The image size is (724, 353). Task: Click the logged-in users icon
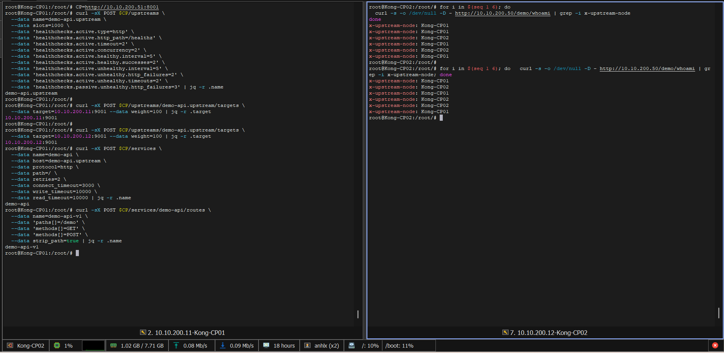click(307, 346)
